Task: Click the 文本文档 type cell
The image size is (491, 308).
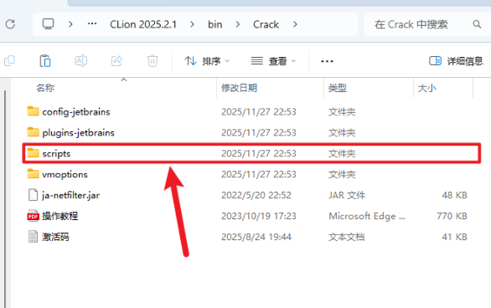Action: [x=346, y=237]
